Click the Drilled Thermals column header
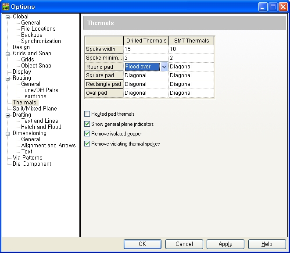Screen dimensions: 290x253 pos(146,41)
